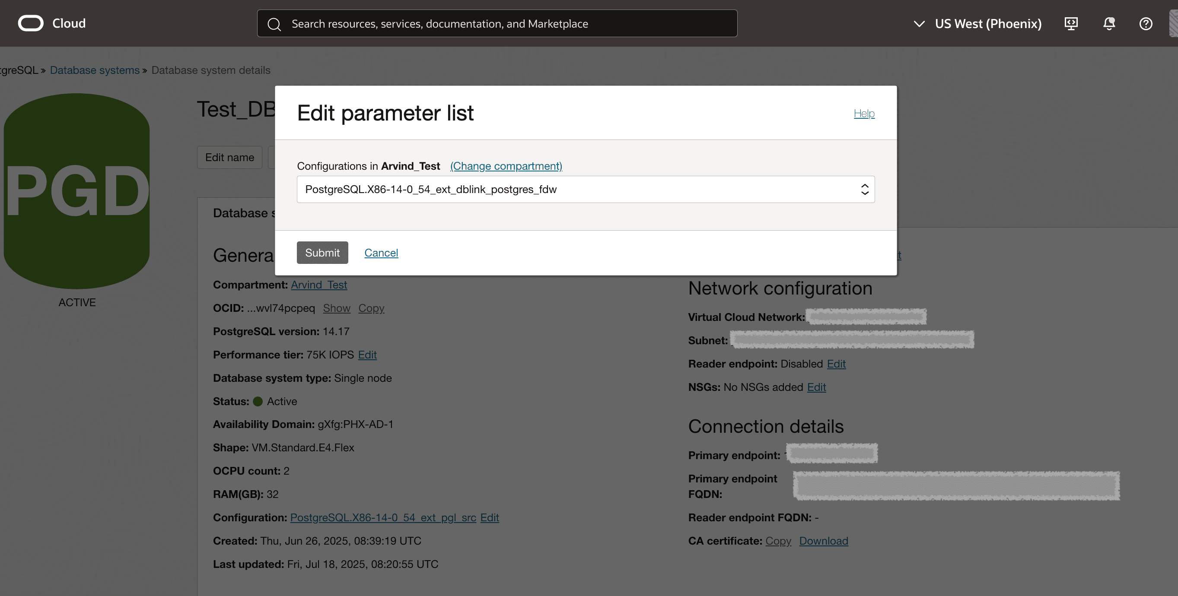Click the Edit name button

[229, 157]
